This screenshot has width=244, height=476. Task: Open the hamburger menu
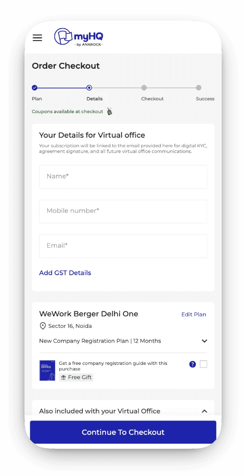point(37,38)
